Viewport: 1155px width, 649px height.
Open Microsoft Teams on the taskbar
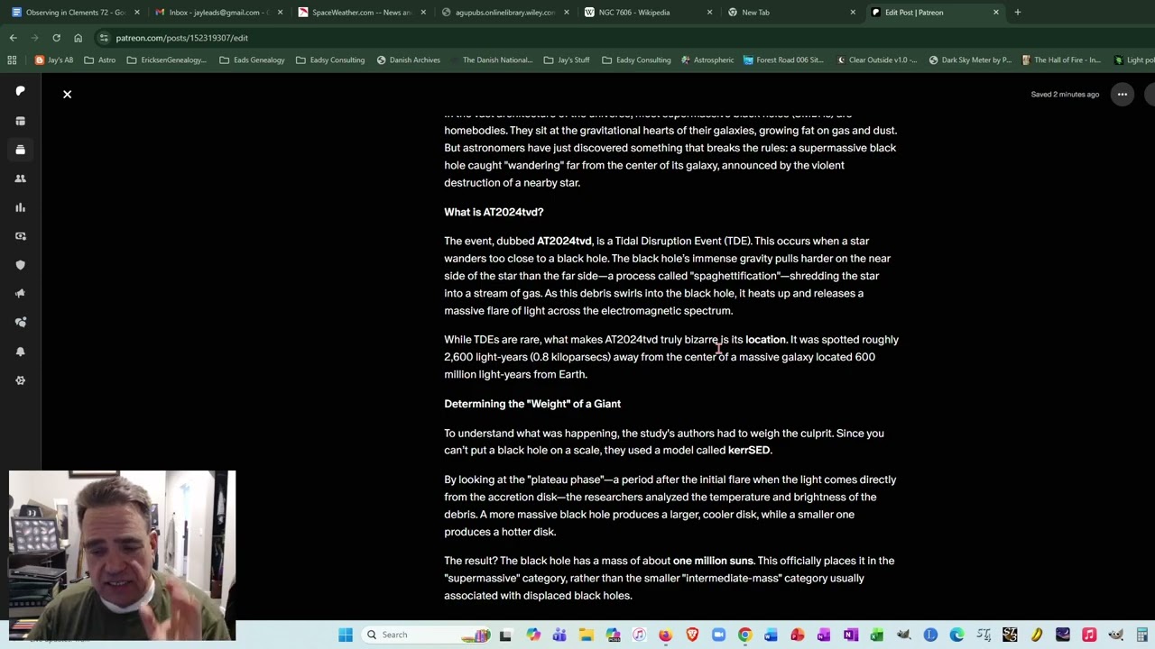tap(560, 635)
